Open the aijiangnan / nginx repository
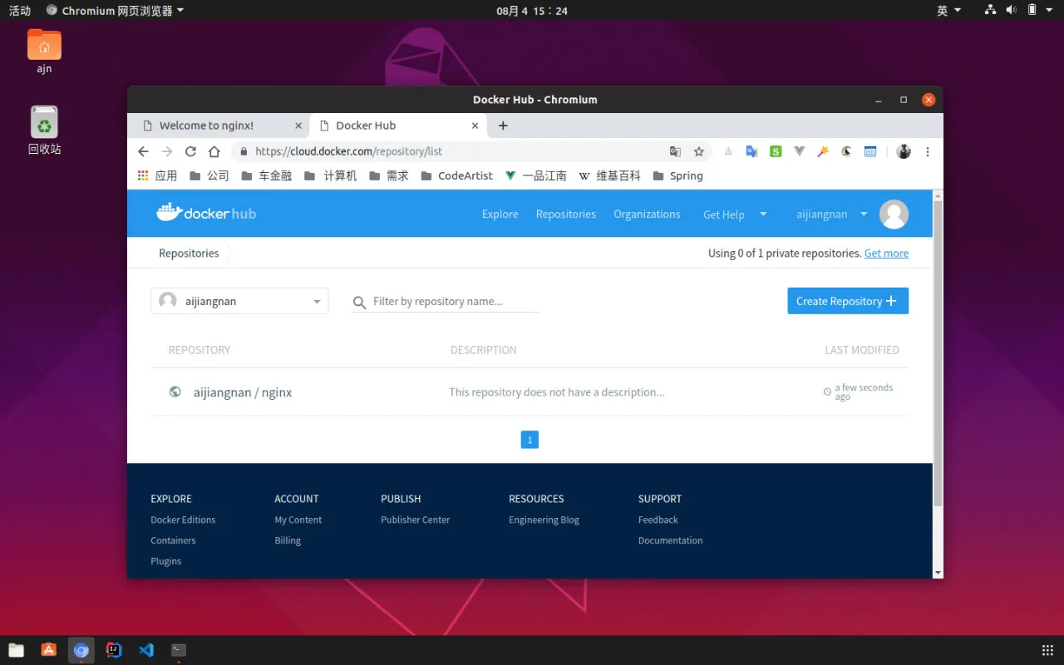 (x=243, y=392)
